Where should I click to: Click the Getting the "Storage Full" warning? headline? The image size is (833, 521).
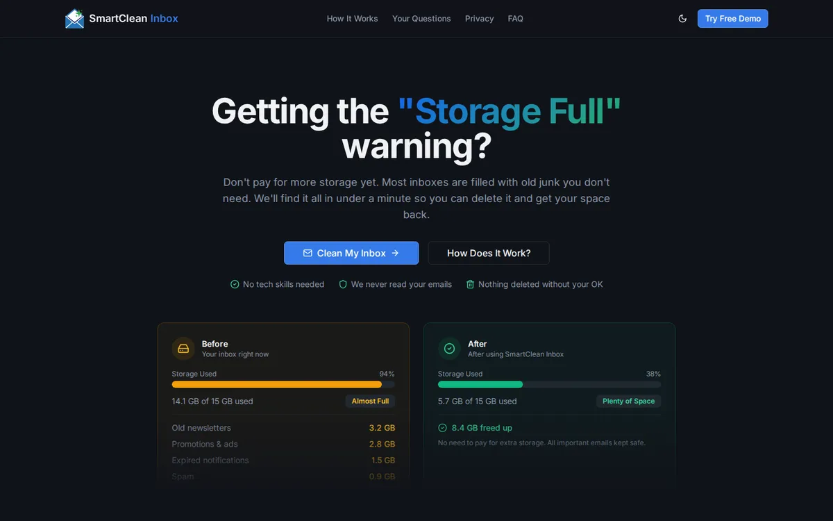click(x=416, y=129)
